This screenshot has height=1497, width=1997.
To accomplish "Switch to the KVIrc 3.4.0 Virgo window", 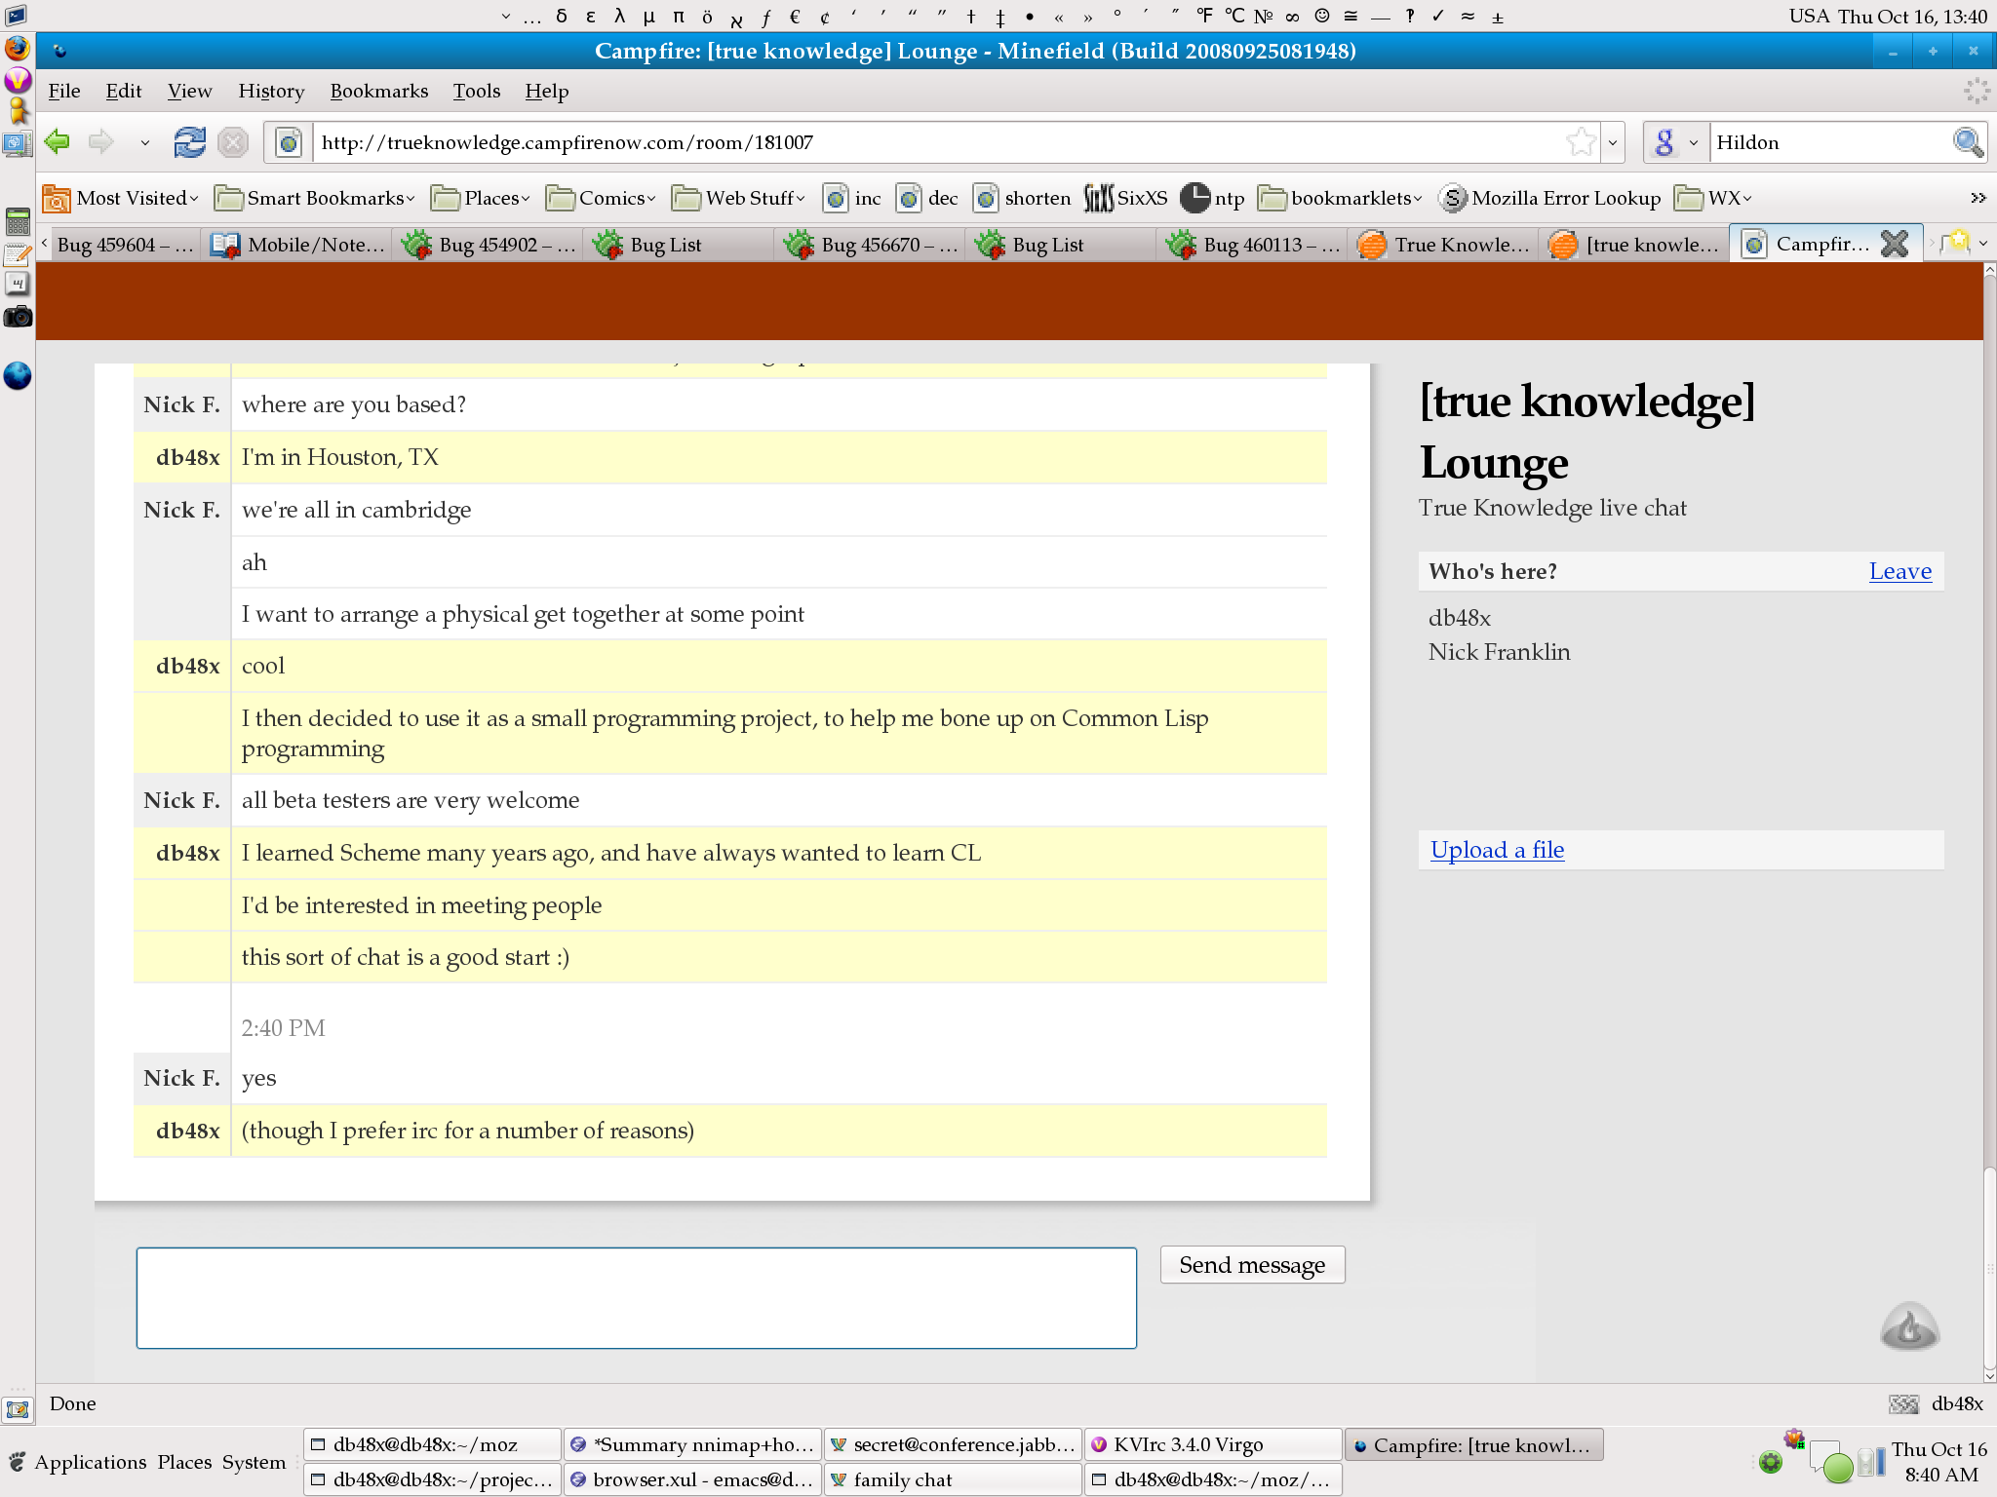I will click(1213, 1444).
